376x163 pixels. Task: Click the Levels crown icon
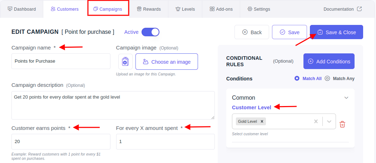[x=178, y=9]
